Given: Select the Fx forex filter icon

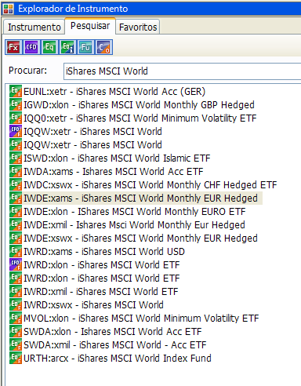Looking at the screenshot, I should tap(13, 47).
